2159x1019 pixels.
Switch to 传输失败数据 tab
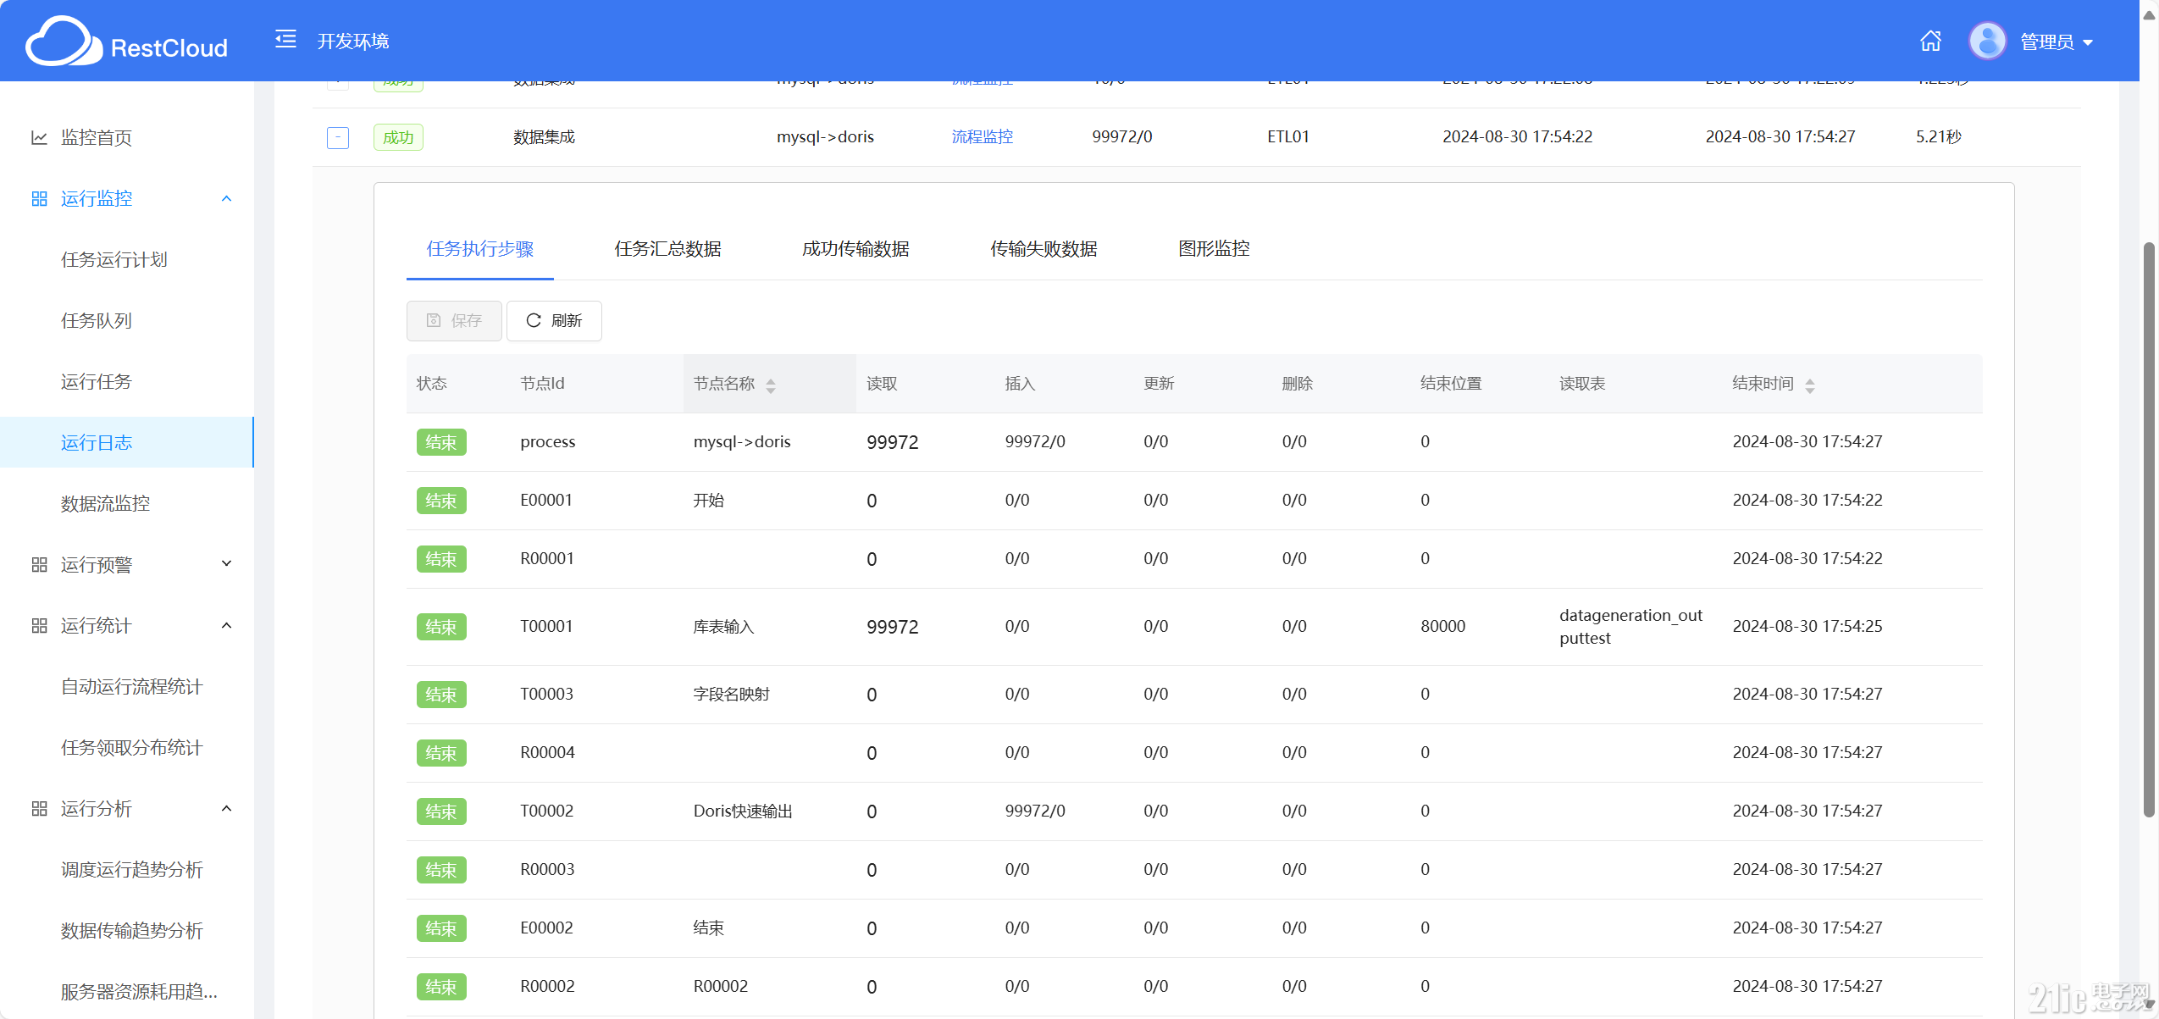pos(1044,248)
